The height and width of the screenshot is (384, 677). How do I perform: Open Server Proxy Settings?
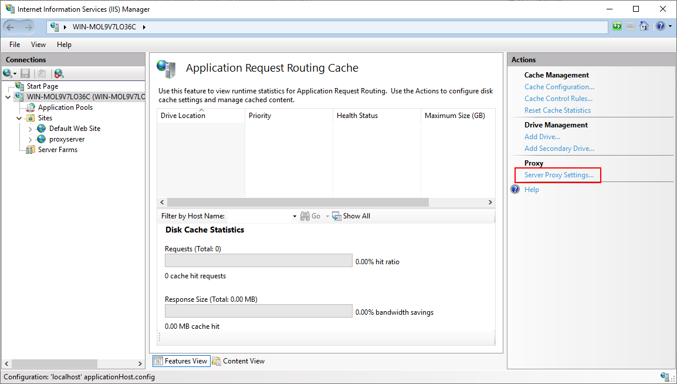pyautogui.click(x=557, y=174)
